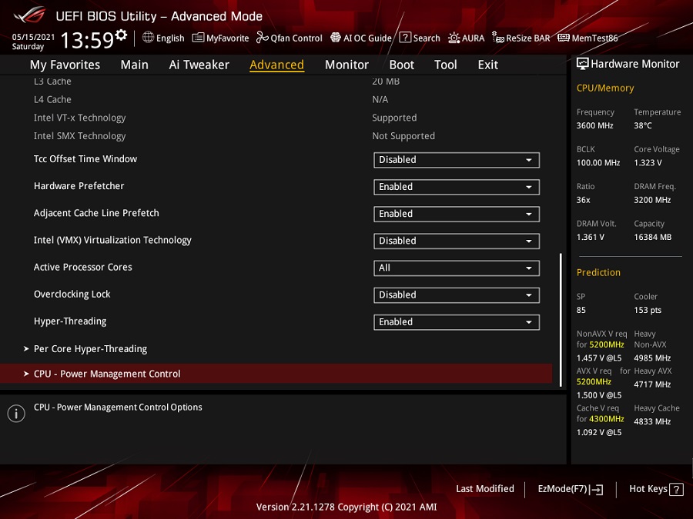Click EzMode exit arrow icon
Image resolution: width=693 pixels, height=519 pixels.
pyautogui.click(x=597, y=489)
